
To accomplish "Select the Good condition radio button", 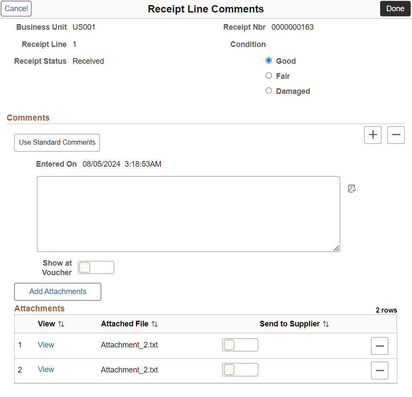I will [x=269, y=61].
